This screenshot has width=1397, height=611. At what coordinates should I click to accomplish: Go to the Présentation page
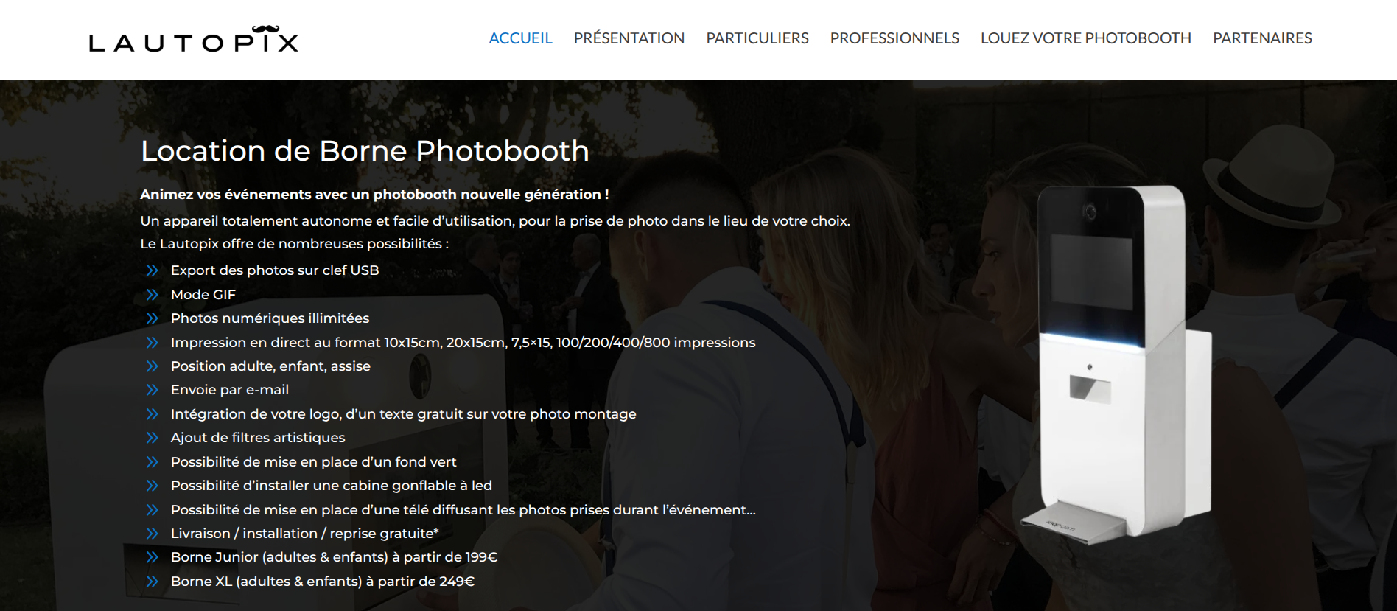(629, 38)
